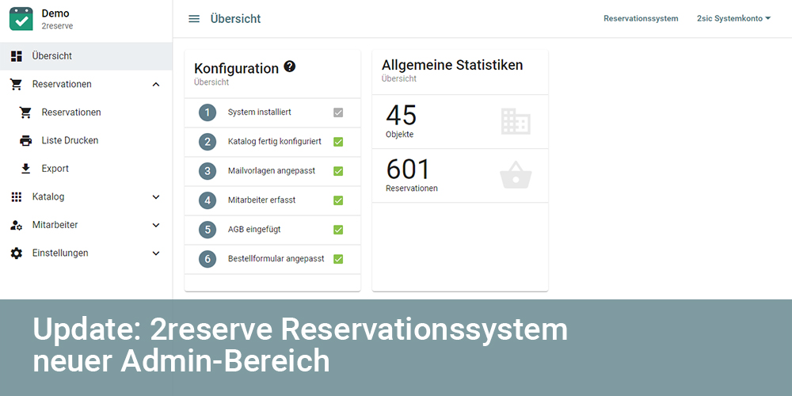Screen dimensions: 792x396
Task: Click the Katalog fertig konfiguriert step label
Action: (x=275, y=142)
